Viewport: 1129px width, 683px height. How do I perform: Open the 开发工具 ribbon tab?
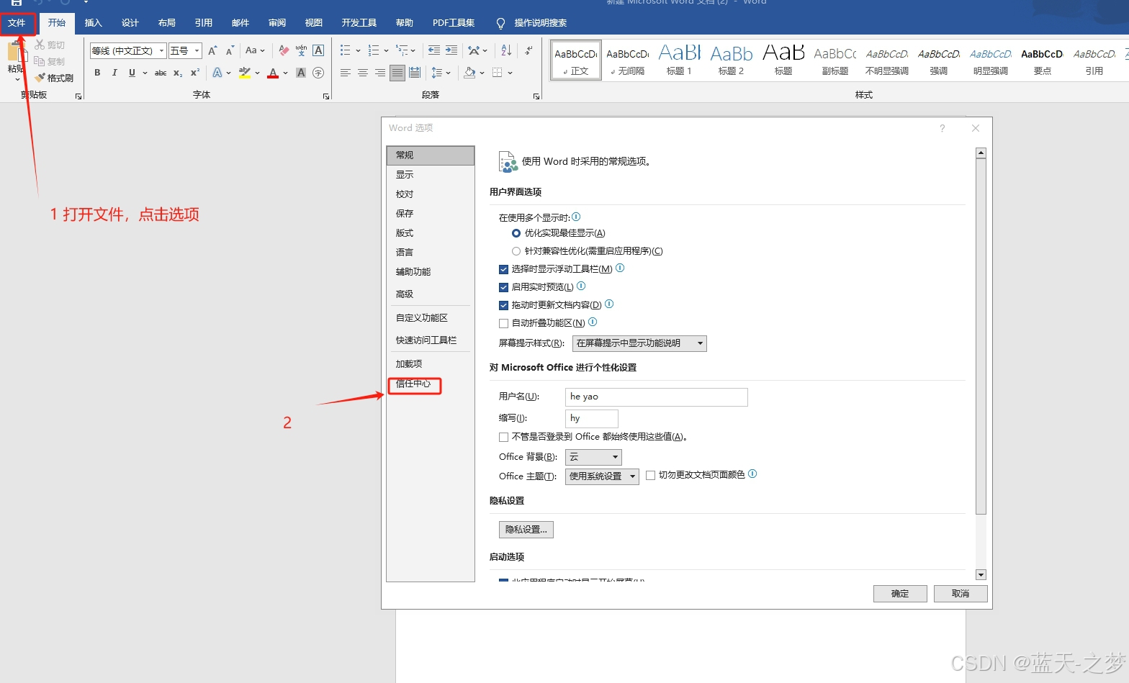point(359,23)
